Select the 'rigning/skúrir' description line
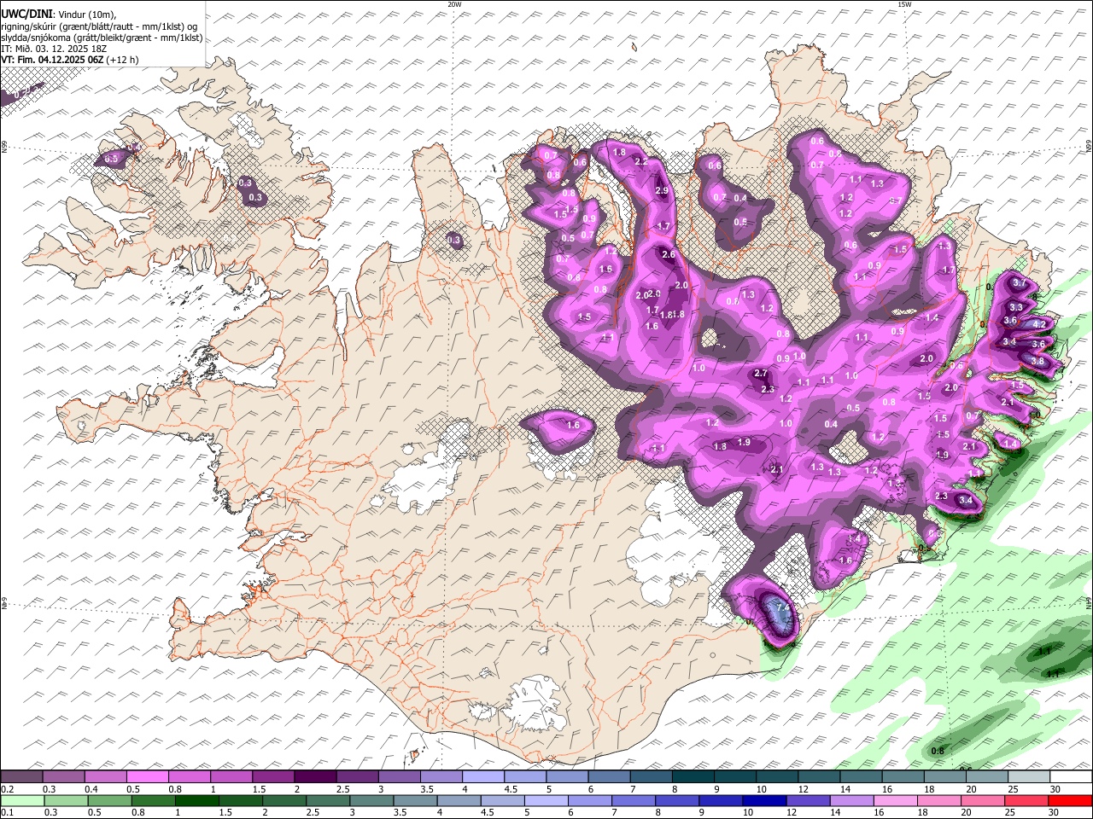This screenshot has width=1093, height=819. point(101,26)
